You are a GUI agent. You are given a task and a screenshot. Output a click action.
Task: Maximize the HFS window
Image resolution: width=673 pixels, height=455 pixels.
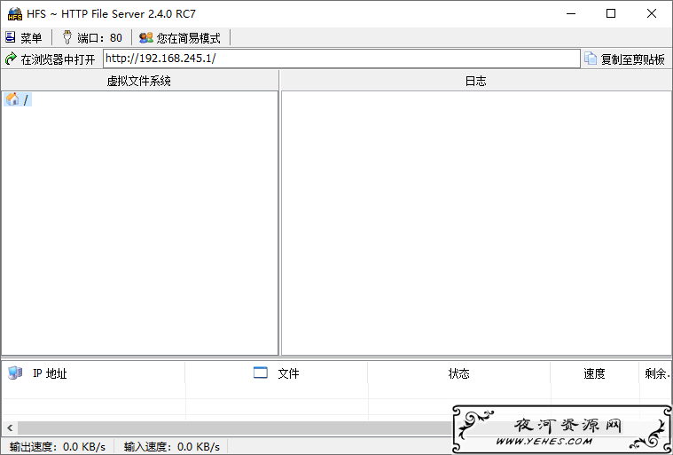click(611, 13)
